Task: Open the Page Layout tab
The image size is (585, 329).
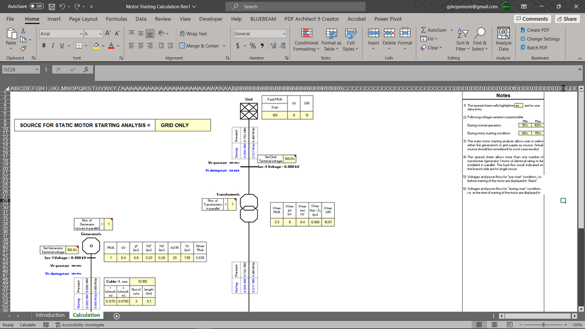Action: click(x=83, y=19)
